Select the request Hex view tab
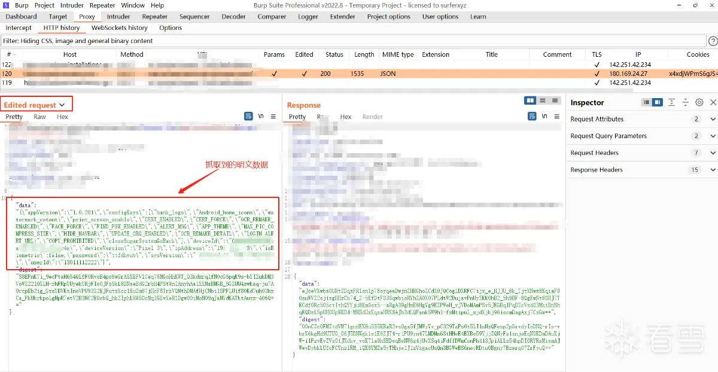 (x=63, y=117)
